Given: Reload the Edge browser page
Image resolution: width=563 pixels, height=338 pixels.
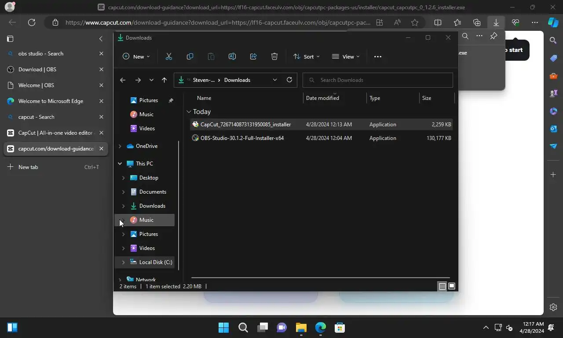Looking at the screenshot, I should coord(32,22).
